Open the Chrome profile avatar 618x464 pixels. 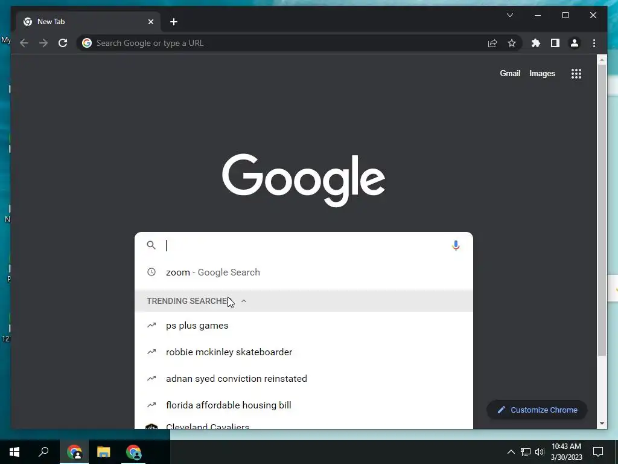coord(575,43)
